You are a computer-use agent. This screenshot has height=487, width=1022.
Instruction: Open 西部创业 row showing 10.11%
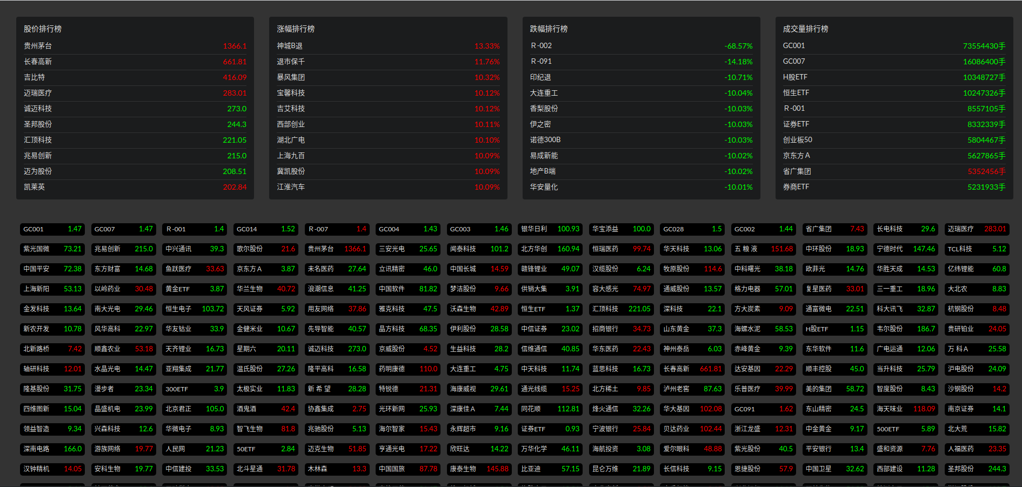[x=388, y=124]
